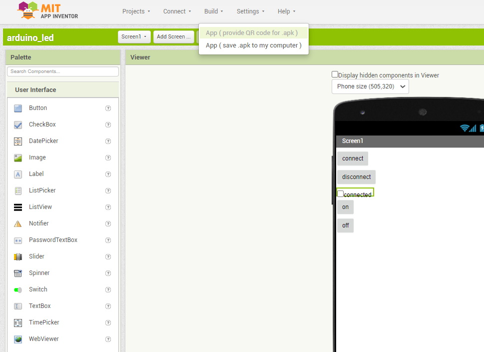Select the Label component icon
Viewport: 484px width, 352px height.
coord(18,174)
